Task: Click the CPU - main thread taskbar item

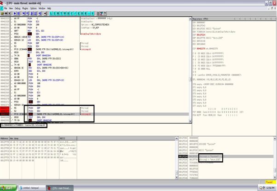Action: point(60,188)
